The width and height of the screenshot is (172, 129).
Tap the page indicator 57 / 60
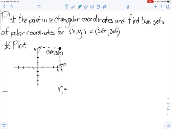pyautogui.click(x=168, y=107)
